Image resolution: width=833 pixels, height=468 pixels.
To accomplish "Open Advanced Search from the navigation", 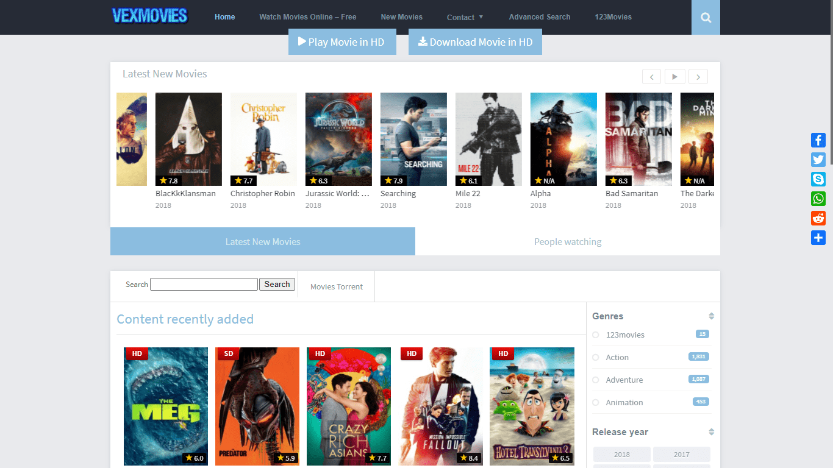I will pos(540,17).
